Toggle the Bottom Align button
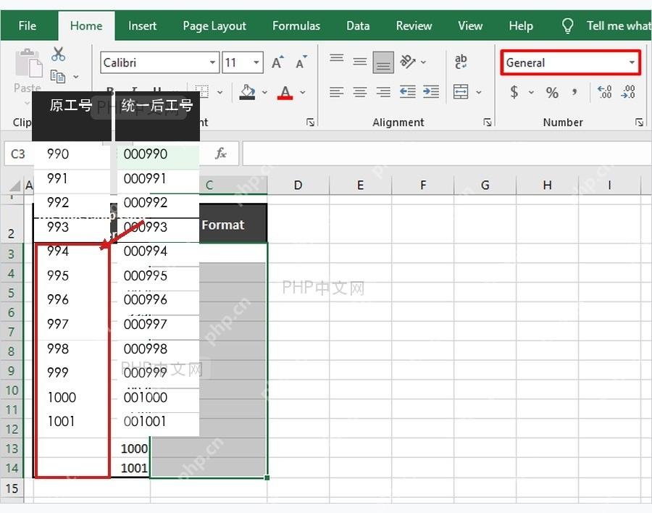This screenshot has height=513, width=652. (x=383, y=62)
